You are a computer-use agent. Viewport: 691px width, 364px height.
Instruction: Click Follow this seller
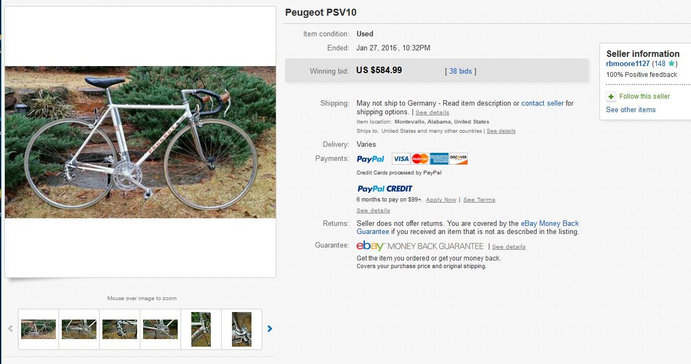(x=644, y=96)
